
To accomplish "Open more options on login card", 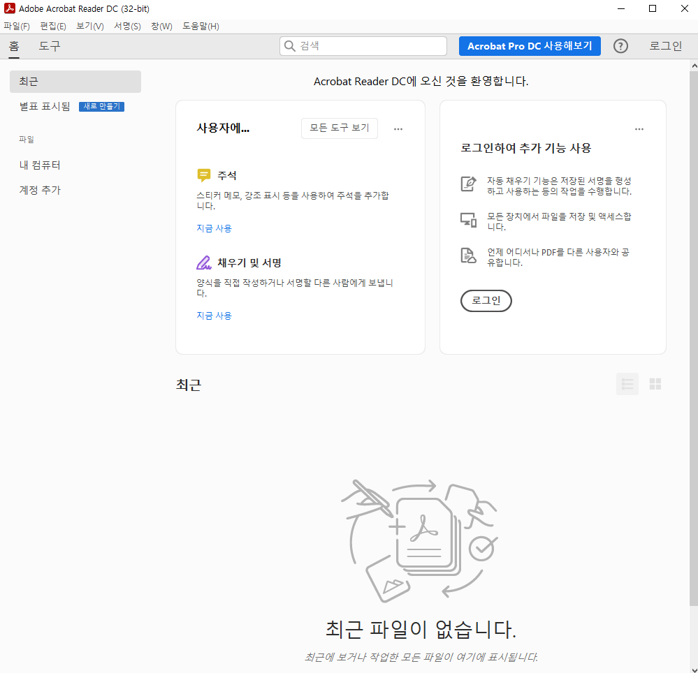I will [x=639, y=129].
